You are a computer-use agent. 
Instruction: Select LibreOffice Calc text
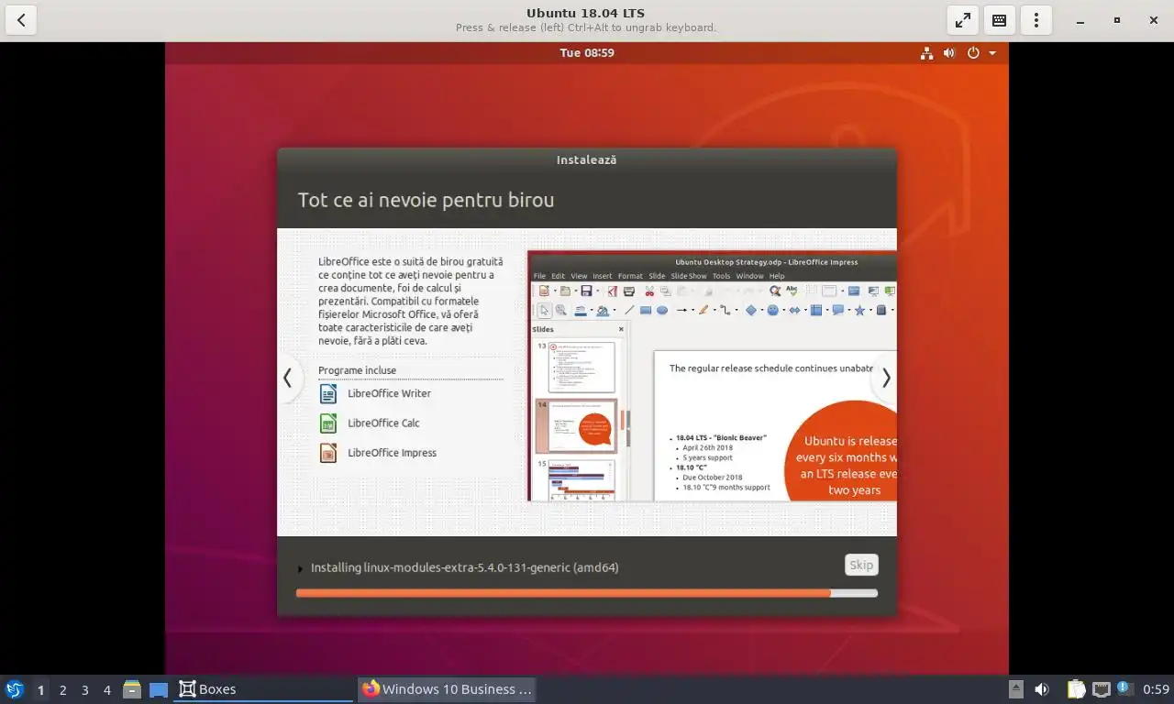click(383, 423)
